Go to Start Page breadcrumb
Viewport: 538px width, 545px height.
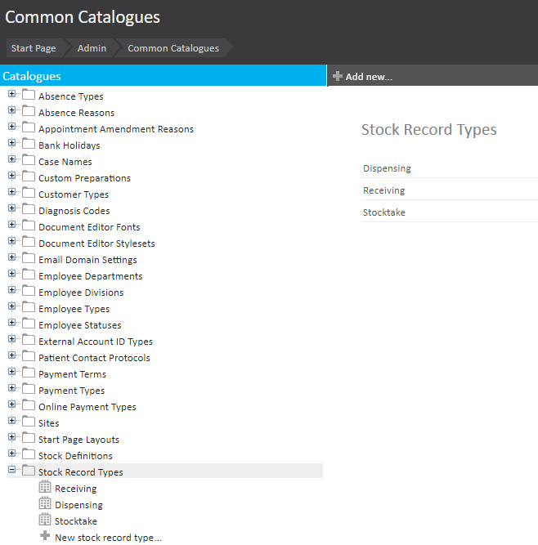[x=34, y=48]
